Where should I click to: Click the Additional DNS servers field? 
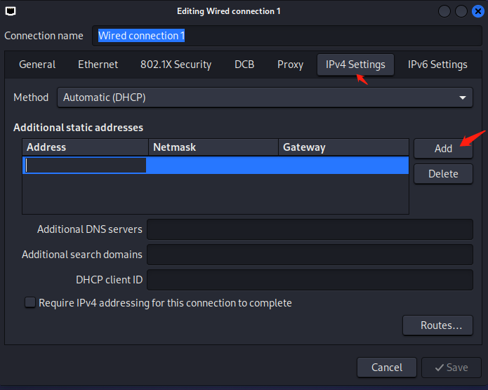[309, 229]
